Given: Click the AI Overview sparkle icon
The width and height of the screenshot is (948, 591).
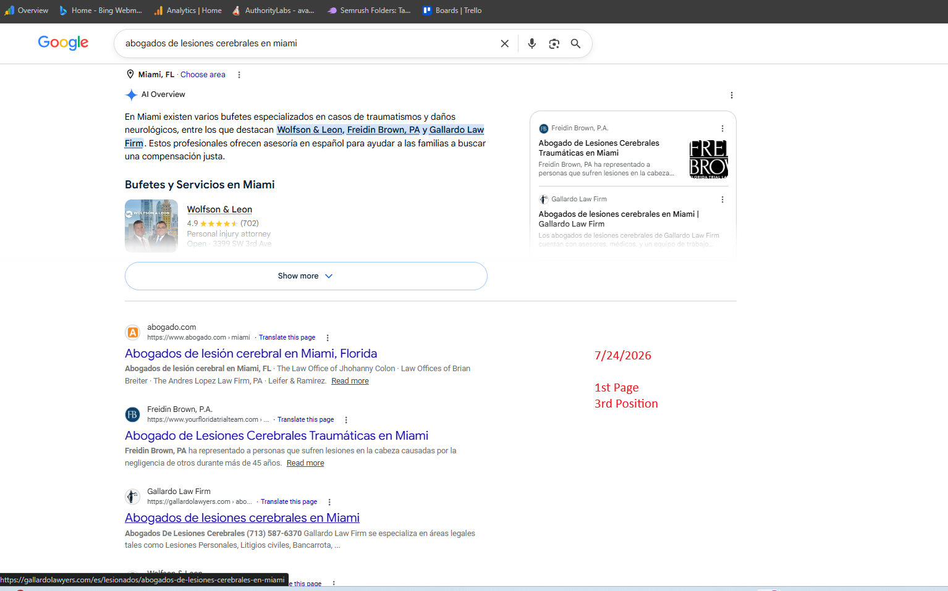Looking at the screenshot, I should pos(131,94).
